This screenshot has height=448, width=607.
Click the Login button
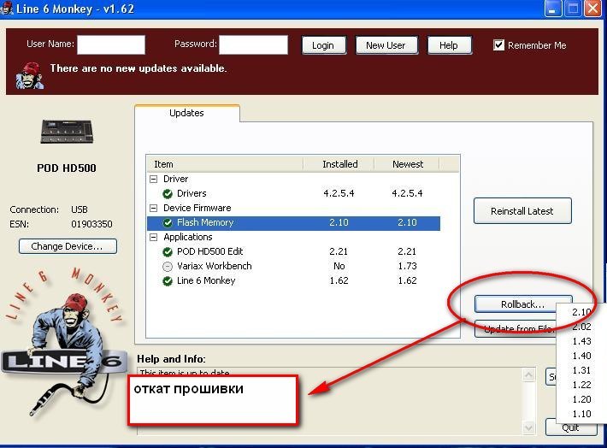coord(324,45)
